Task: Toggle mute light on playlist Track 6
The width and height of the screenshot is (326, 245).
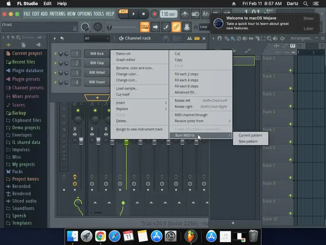Action: pos(290,160)
